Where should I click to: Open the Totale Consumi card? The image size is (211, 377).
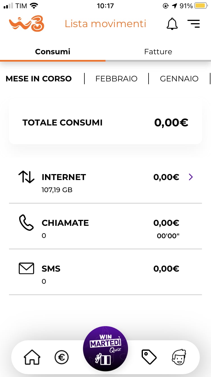click(105, 122)
